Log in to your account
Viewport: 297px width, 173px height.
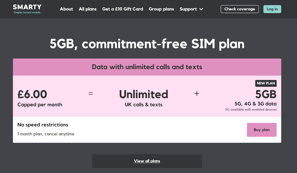pyautogui.click(x=272, y=9)
